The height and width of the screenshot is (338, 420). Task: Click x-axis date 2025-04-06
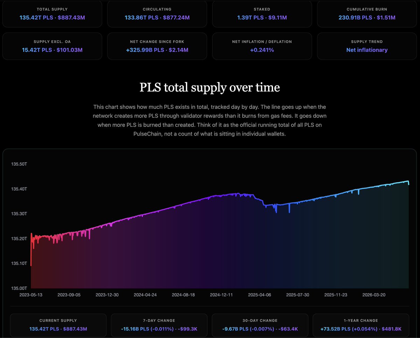pos(260,295)
